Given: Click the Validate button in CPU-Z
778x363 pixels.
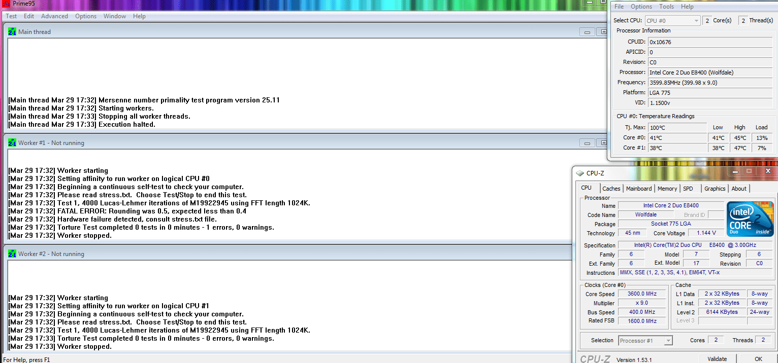Looking at the screenshot, I should tap(717, 359).
